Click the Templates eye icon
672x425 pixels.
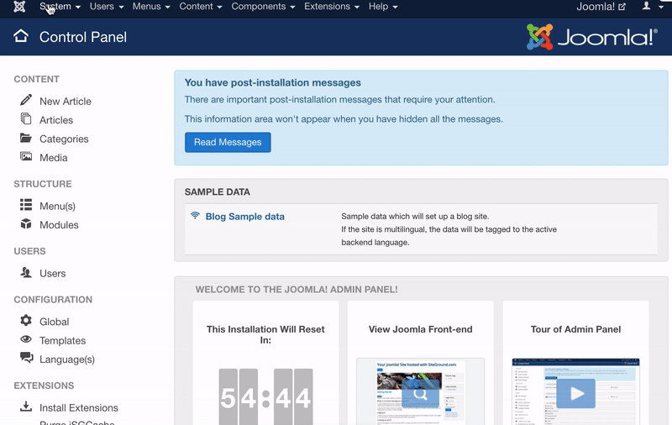pos(26,339)
